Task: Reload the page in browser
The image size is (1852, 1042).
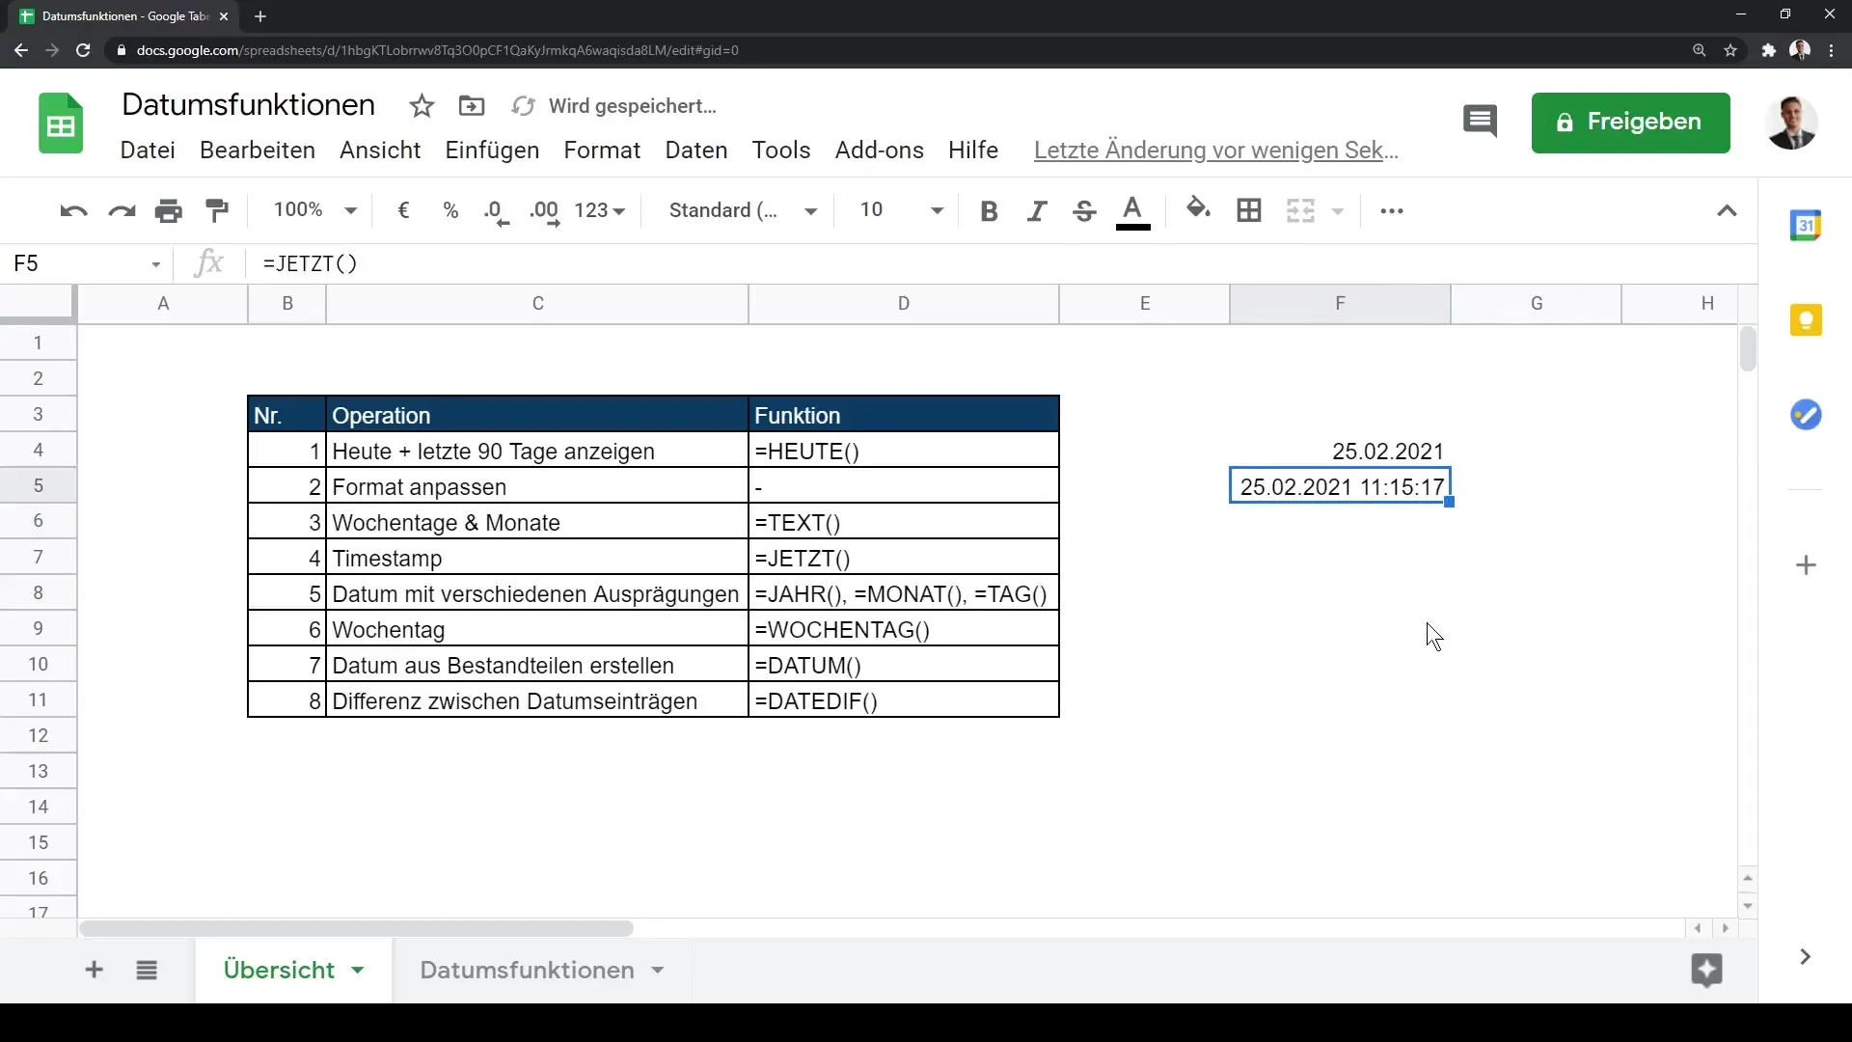Action: click(x=83, y=50)
